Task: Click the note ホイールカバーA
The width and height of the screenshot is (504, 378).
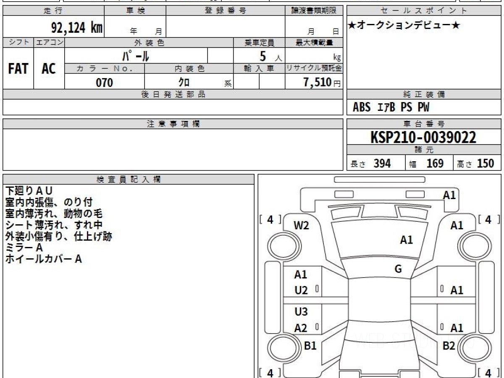Action: pyautogui.click(x=43, y=259)
